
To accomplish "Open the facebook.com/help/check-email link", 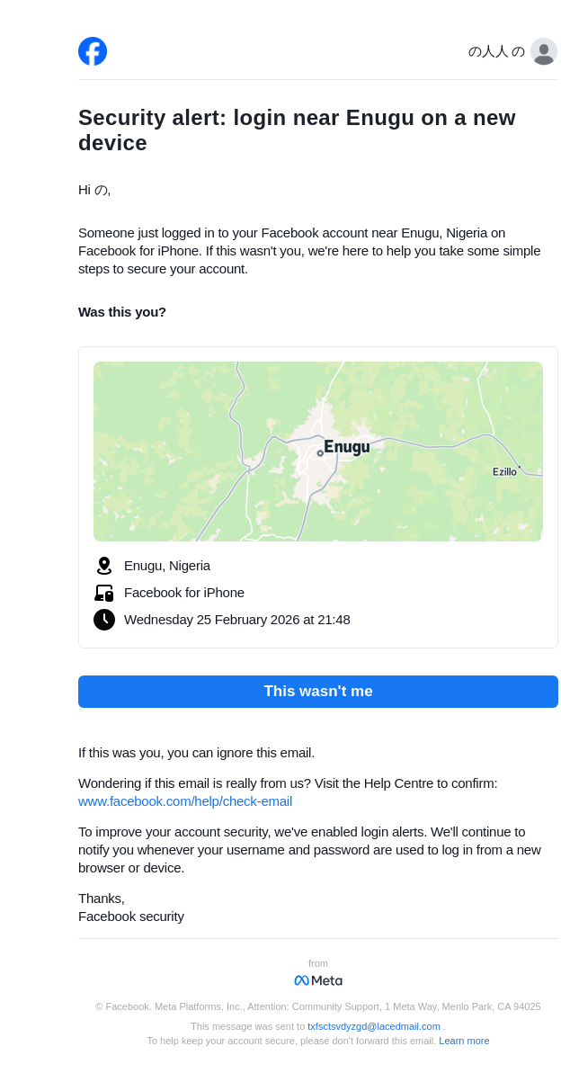I will click(x=185, y=801).
